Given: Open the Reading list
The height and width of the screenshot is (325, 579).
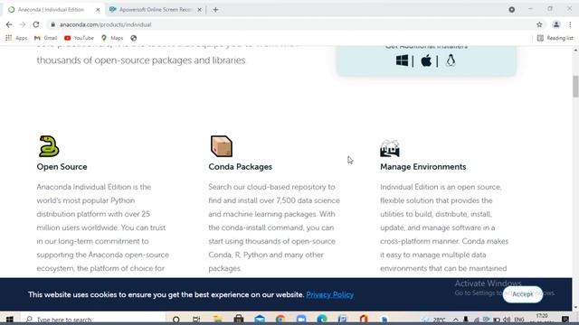Looking at the screenshot, I should [x=555, y=38].
